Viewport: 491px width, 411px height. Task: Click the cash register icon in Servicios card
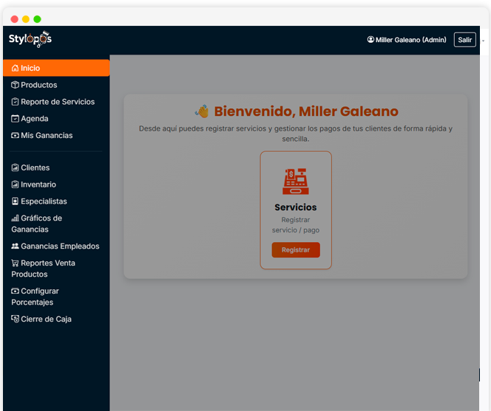point(296,182)
